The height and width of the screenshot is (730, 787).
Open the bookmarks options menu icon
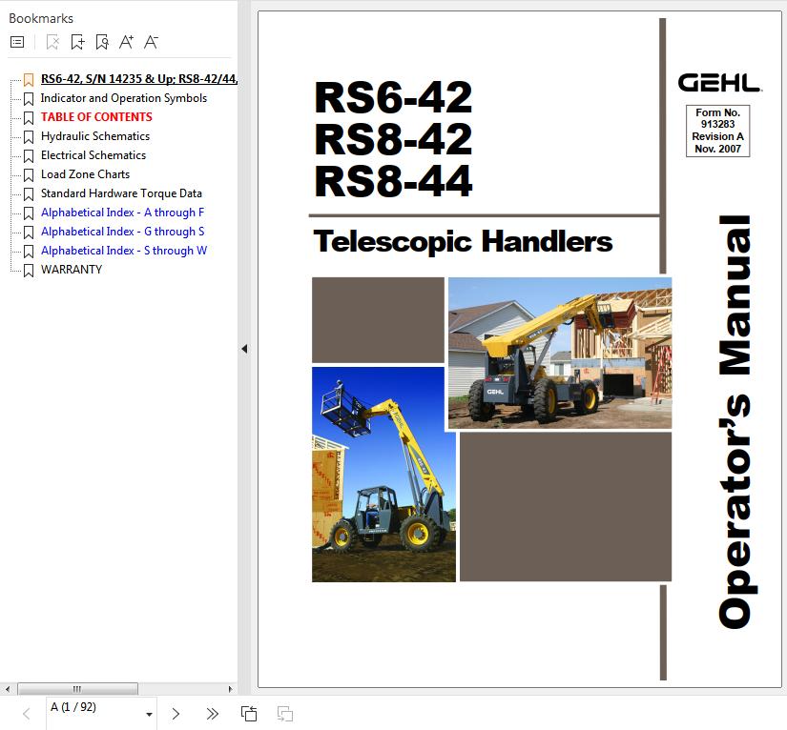click(16, 42)
